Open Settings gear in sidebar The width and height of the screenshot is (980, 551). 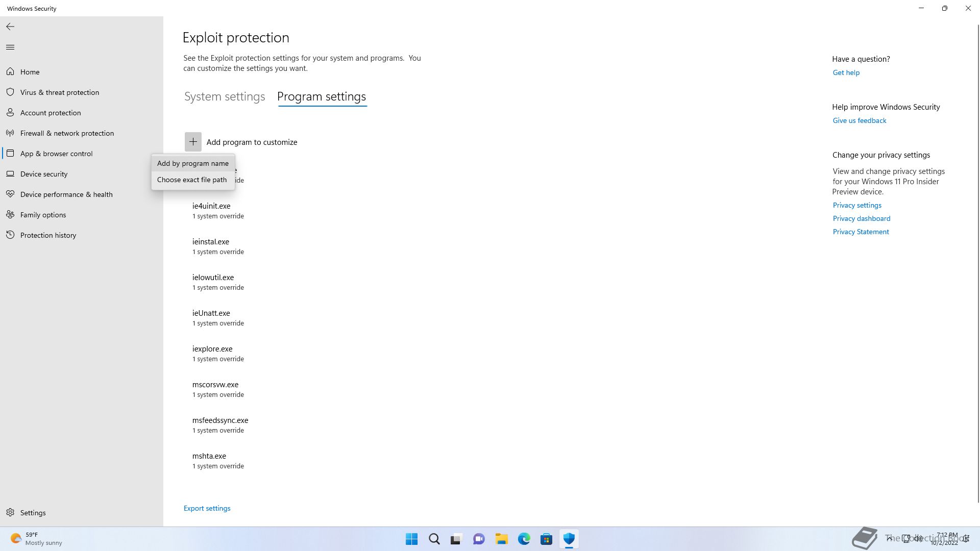[10, 512]
